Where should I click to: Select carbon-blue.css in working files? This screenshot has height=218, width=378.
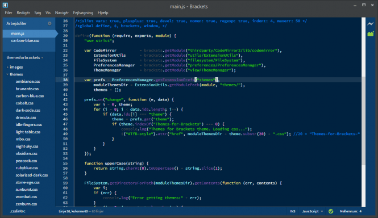[x=25, y=41]
